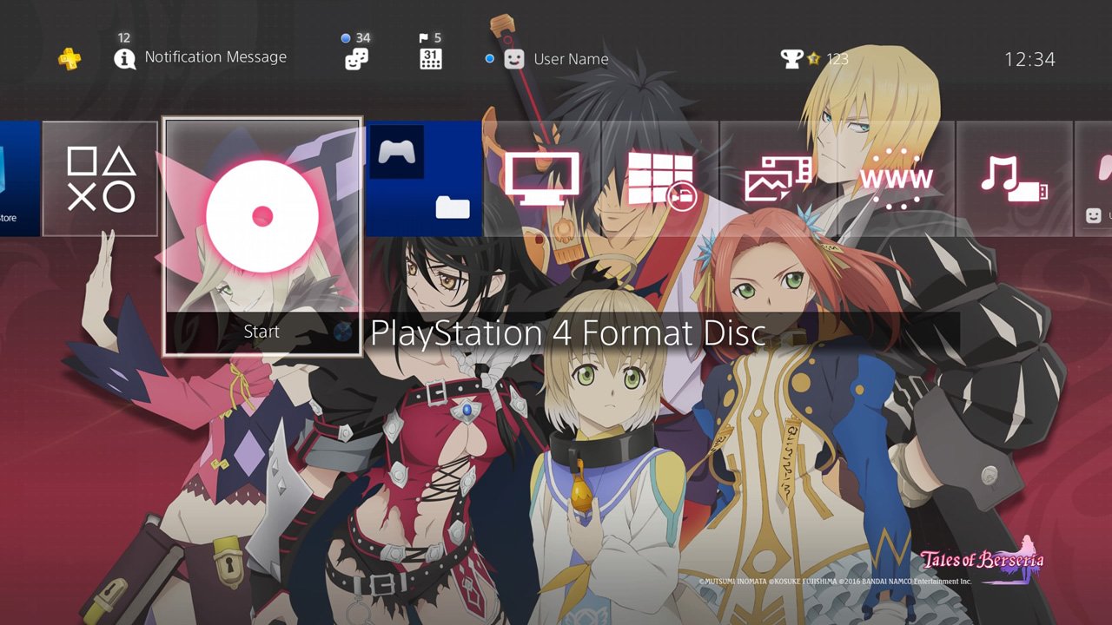Click the User Name label

coord(571,59)
